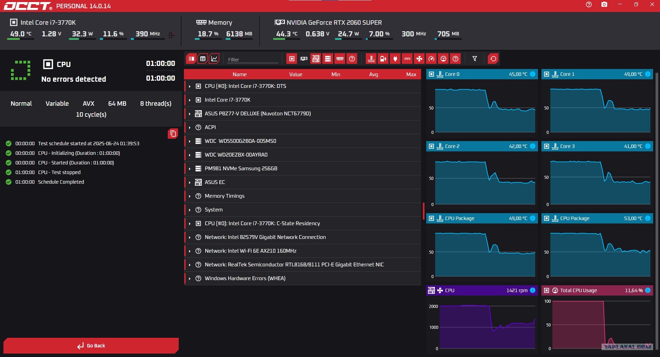Switch to table view mode icon
This screenshot has width=660, height=357.
click(203, 59)
